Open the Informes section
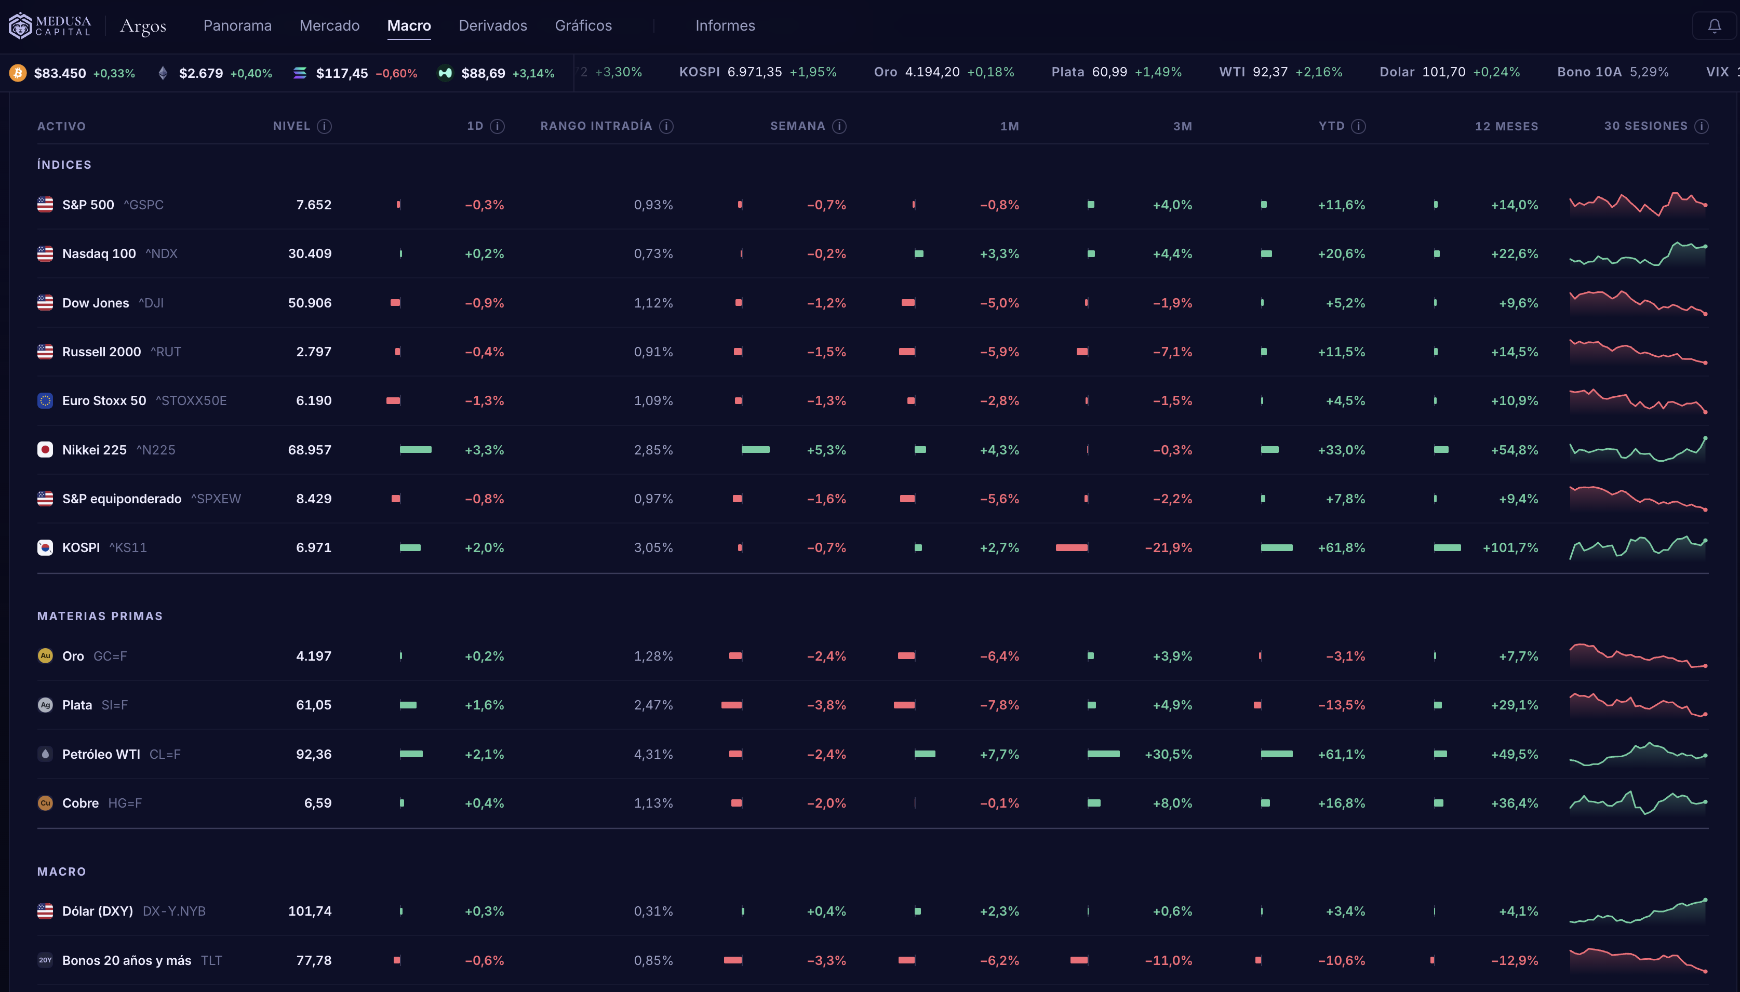This screenshot has width=1740, height=992. tap(725, 26)
